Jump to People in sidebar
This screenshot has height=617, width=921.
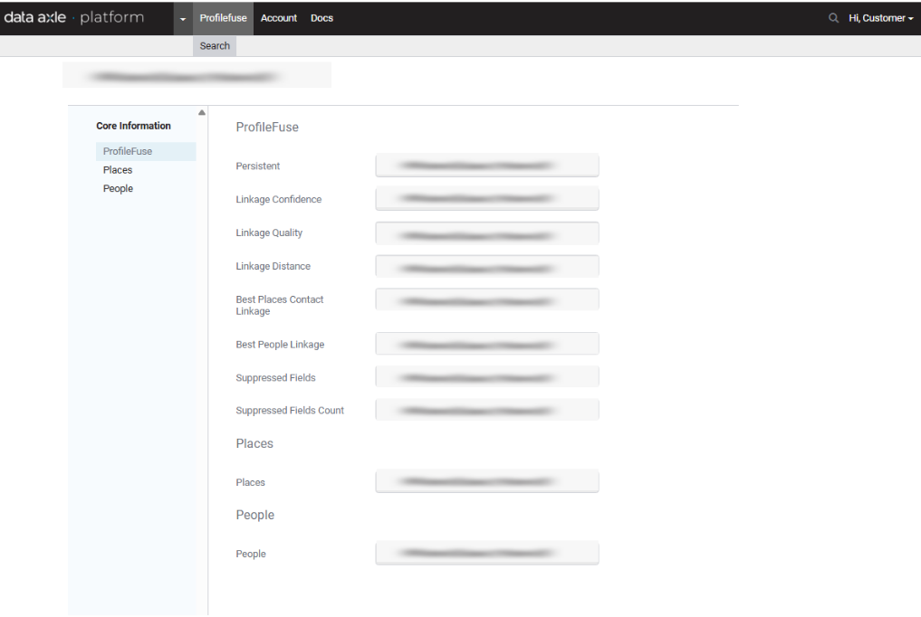118,189
